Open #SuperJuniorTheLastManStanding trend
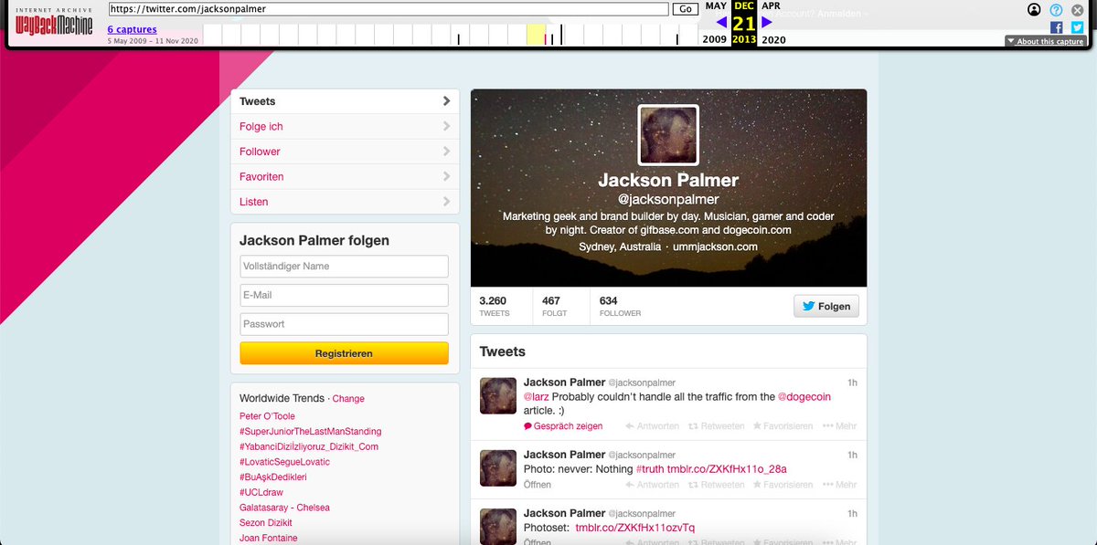 click(x=311, y=432)
